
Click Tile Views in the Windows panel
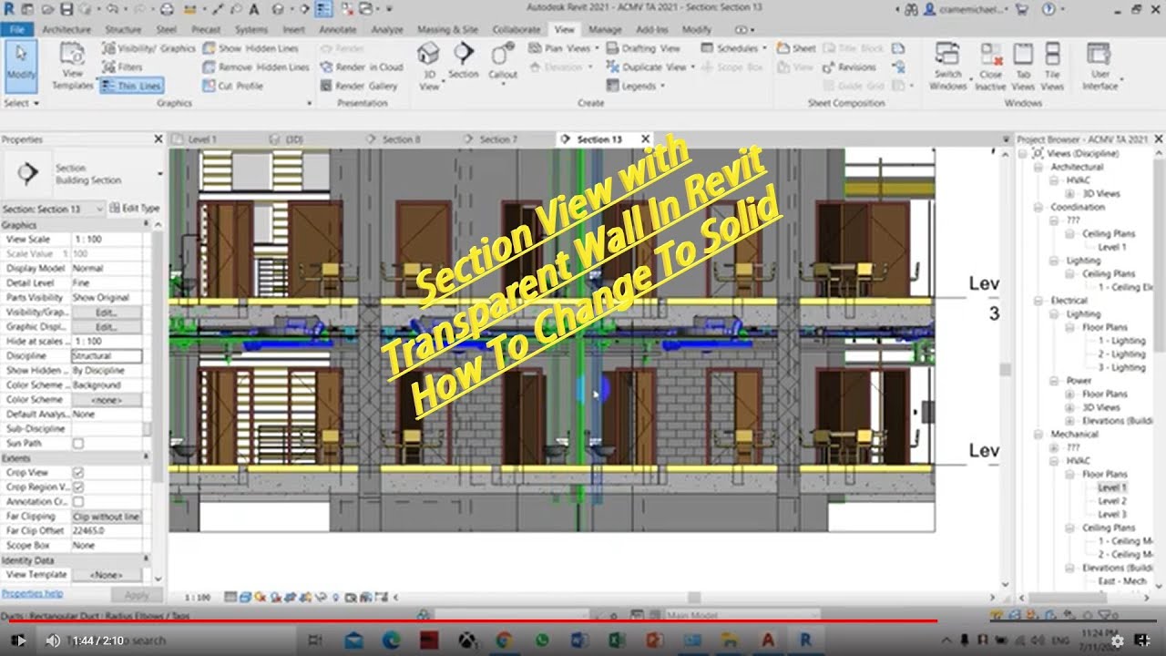click(x=1052, y=66)
